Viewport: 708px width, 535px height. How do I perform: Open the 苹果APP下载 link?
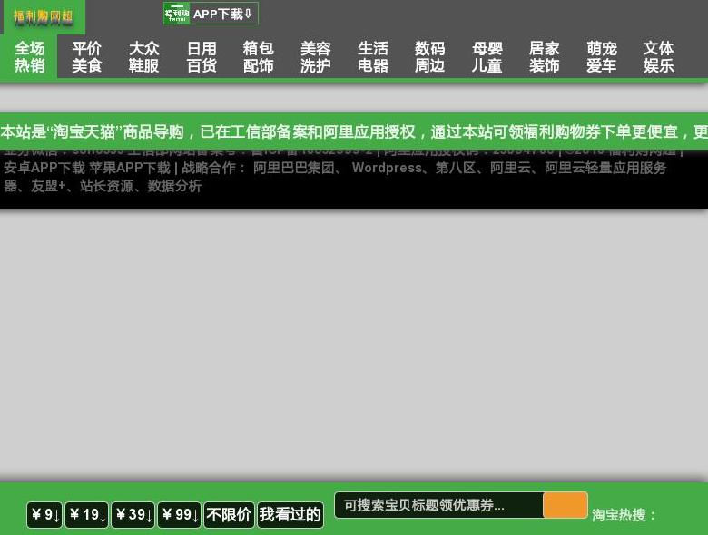(130, 168)
